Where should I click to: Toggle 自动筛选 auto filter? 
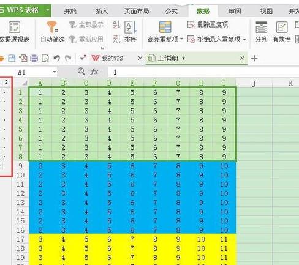click(53, 32)
